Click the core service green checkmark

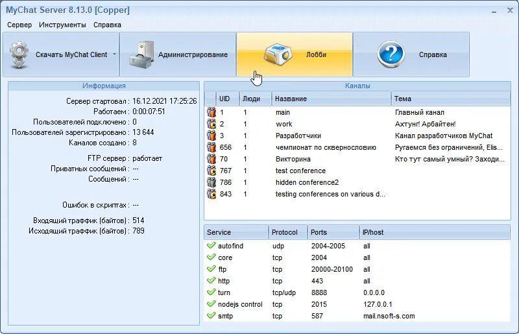[211, 257]
